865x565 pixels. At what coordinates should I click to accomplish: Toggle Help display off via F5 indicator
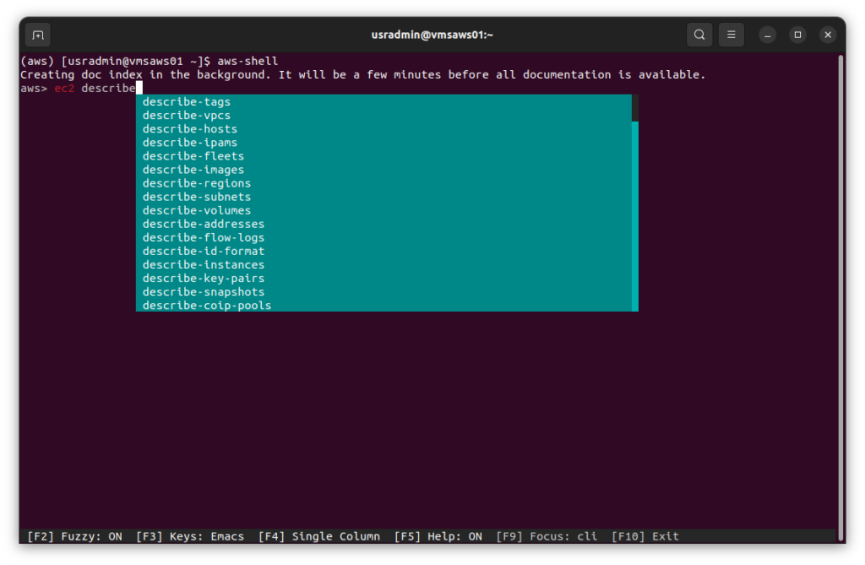click(x=439, y=535)
